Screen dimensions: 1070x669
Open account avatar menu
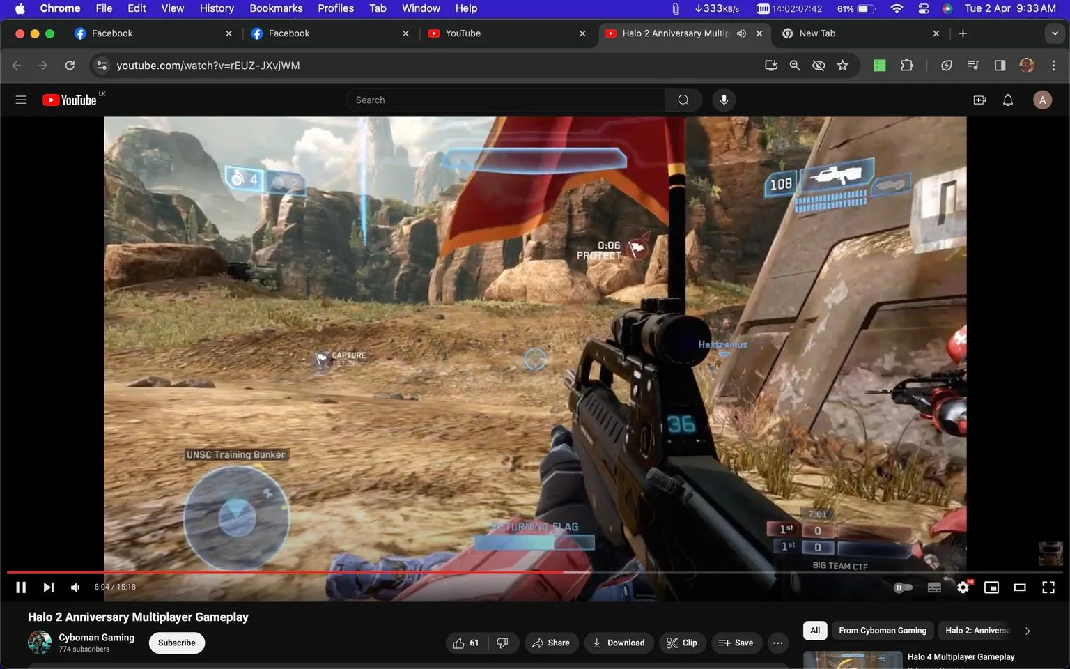(x=1042, y=100)
